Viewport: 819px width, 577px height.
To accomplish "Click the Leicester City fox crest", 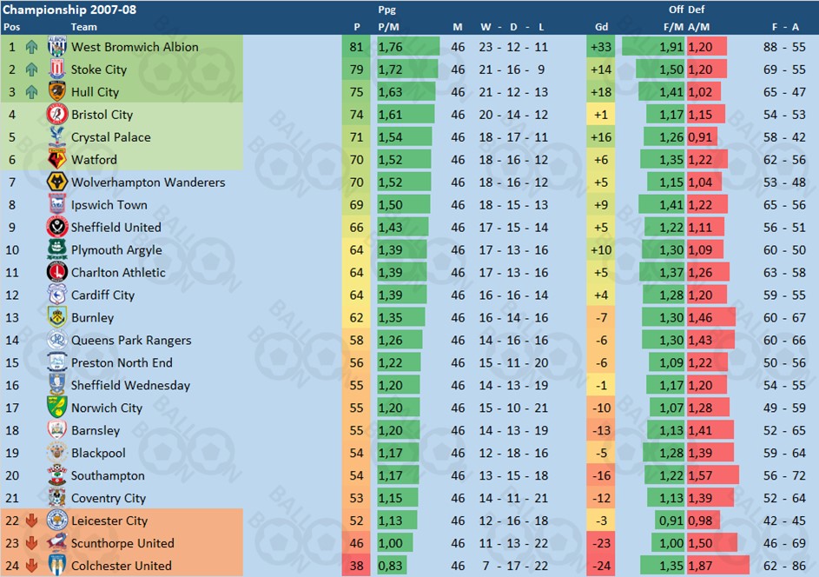I will tap(56, 520).
